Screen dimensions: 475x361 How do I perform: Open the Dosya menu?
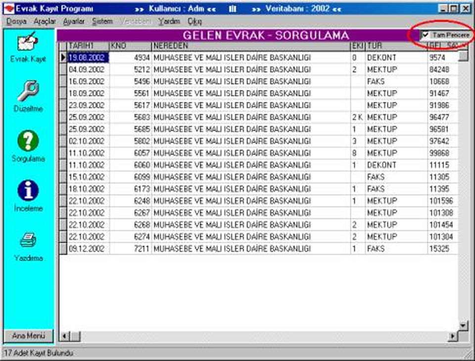(x=16, y=21)
